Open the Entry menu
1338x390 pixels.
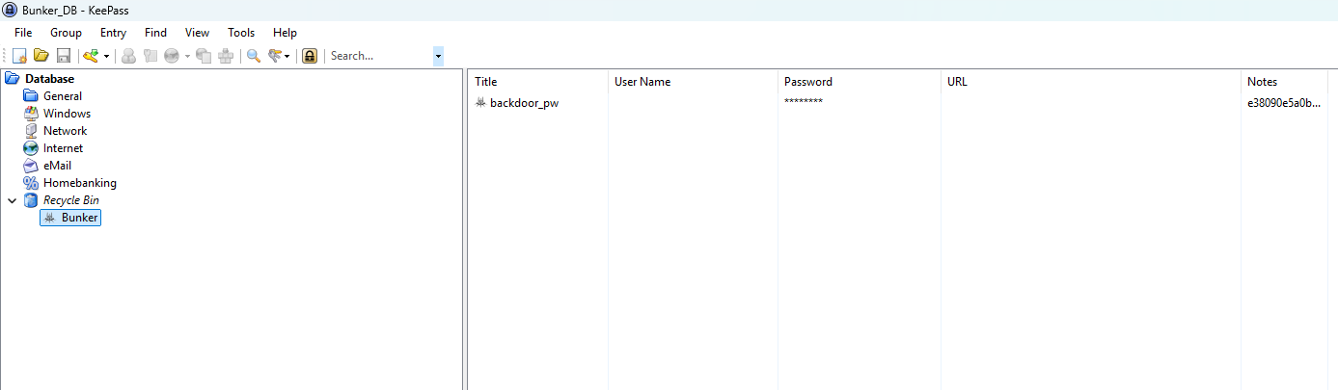113,33
